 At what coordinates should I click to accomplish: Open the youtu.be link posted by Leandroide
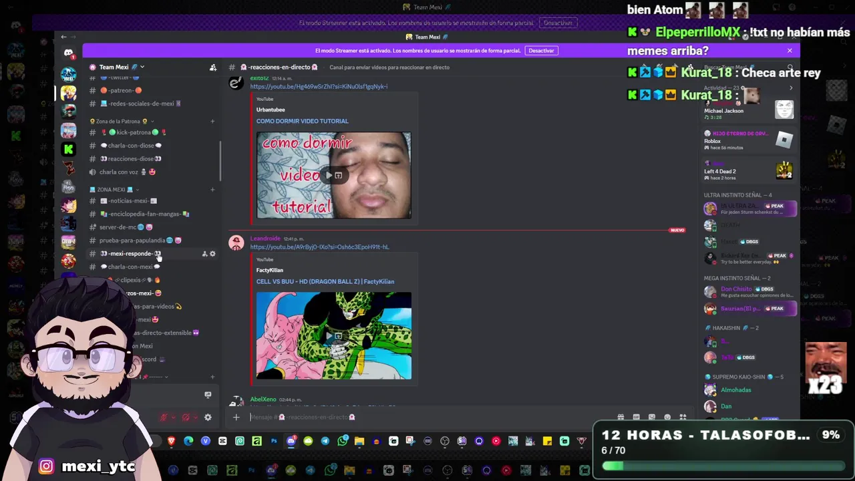[319, 247]
